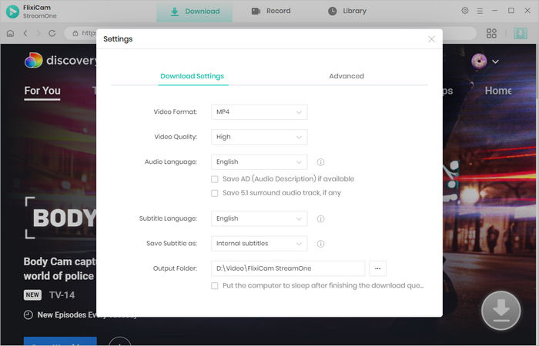Click the Output Folder path field
Image resolution: width=539 pixels, height=346 pixels.
(288, 268)
